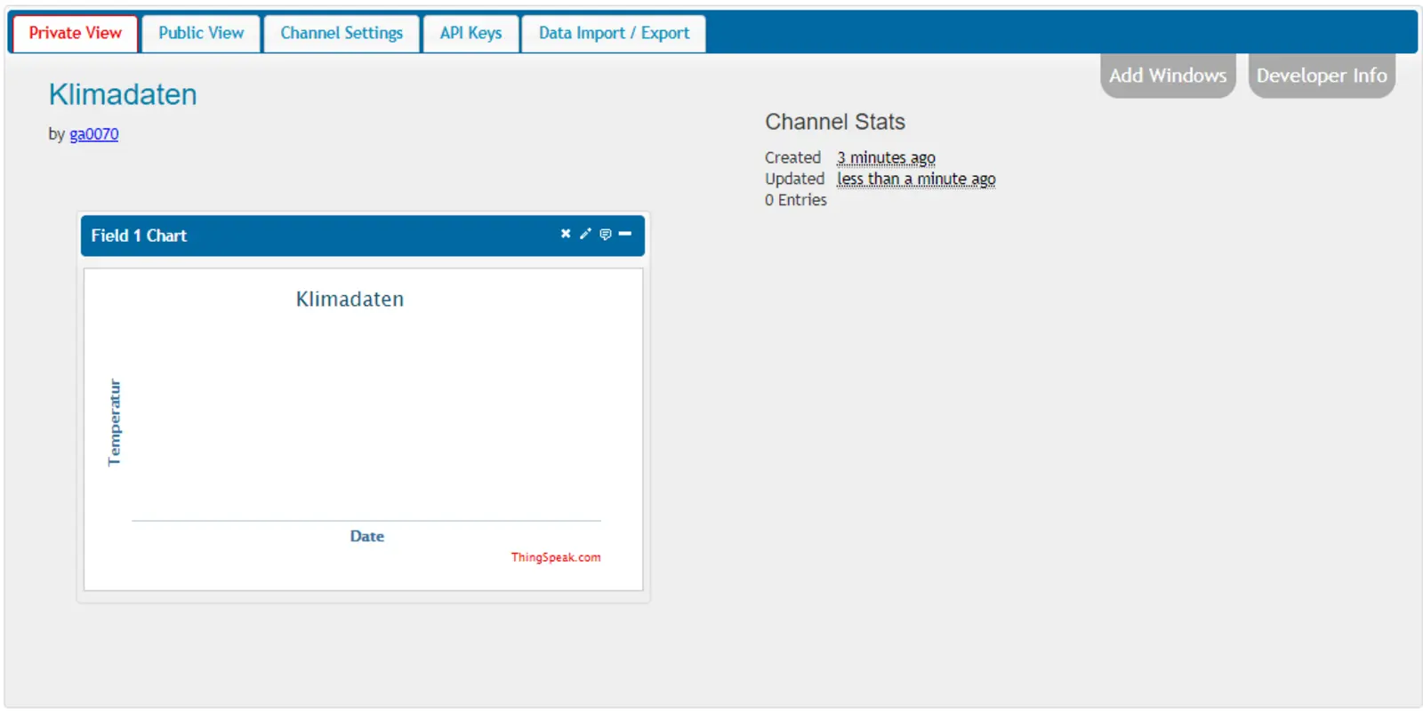
Task: Click the Date x-axis label
Action: click(x=366, y=536)
